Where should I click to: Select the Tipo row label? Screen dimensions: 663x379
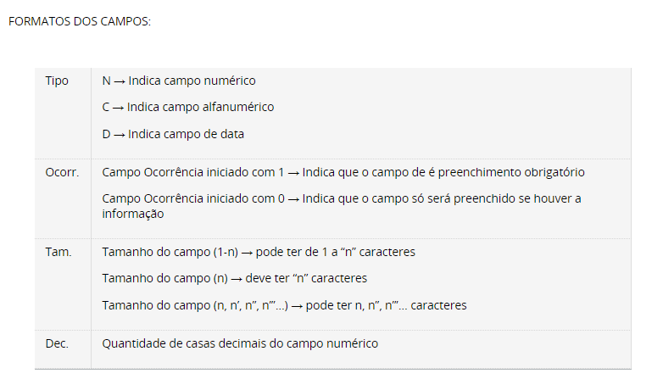57,81
